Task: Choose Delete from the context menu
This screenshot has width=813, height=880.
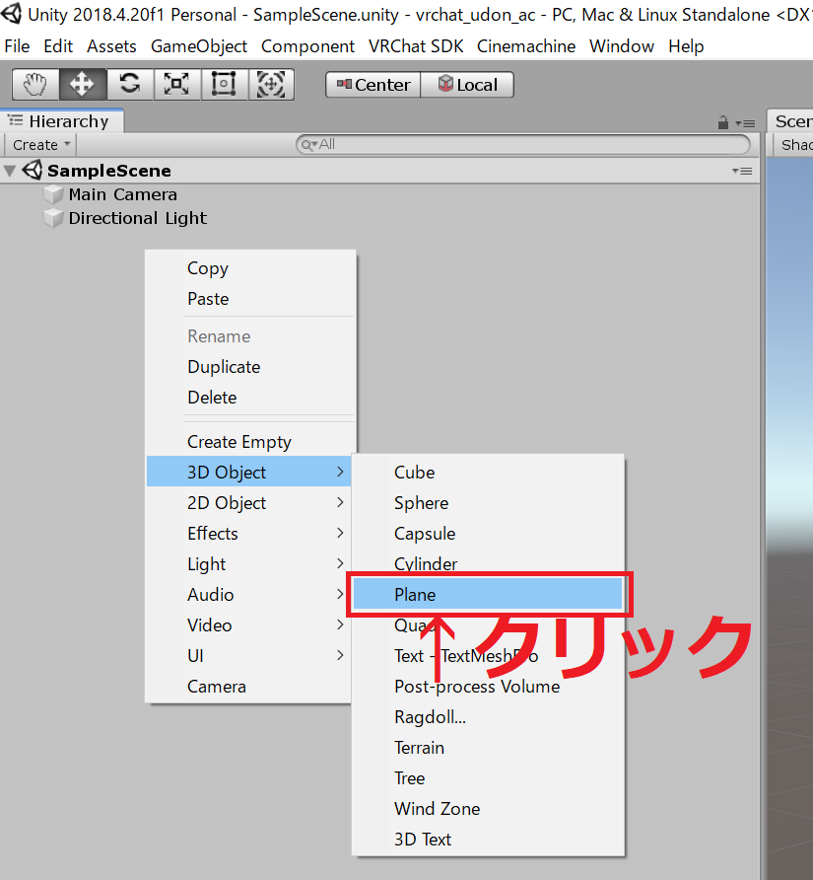Action: [250, 398]
